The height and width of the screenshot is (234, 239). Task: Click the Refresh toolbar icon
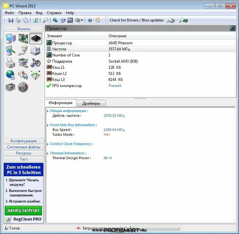pyautogui.click(x=36, y=20)
